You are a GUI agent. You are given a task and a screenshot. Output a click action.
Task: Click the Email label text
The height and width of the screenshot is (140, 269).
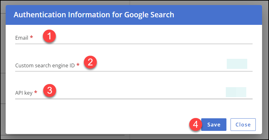coord(21,38)
